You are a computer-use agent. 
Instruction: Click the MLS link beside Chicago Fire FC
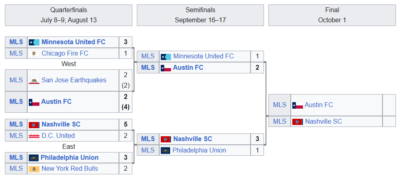point(16,54)
